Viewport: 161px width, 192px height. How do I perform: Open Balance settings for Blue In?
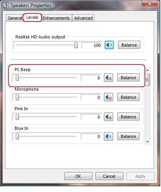click(x=128, y=136)
